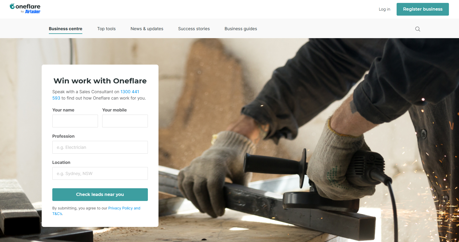This screenshot has width=459, height=242.
Task: Open the Location autocomplete field
Action: pos(100,173)
